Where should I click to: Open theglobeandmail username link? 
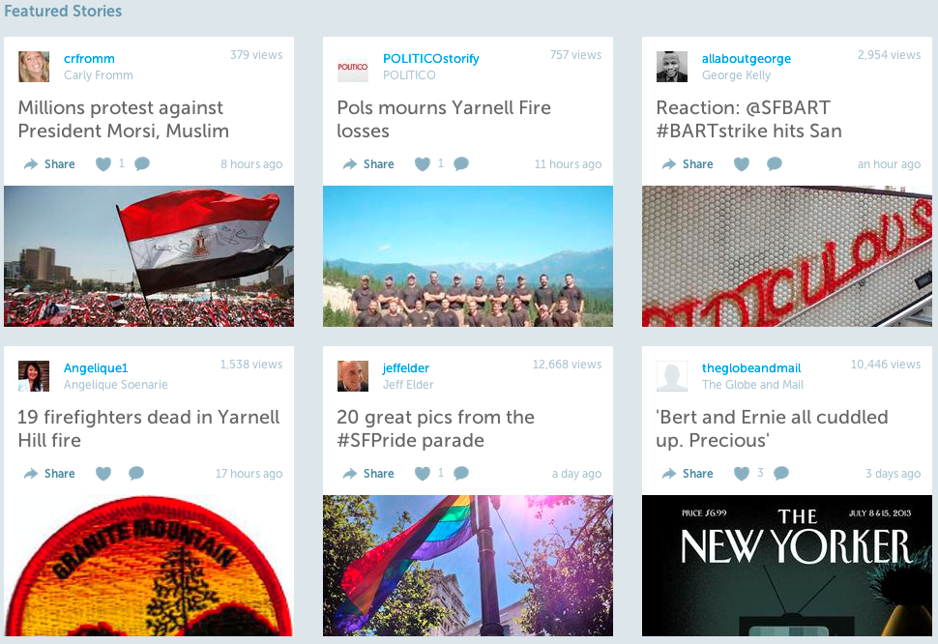pos(750,367)
